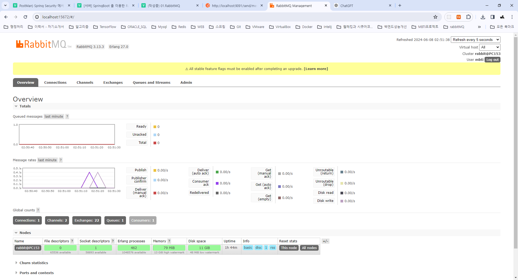Open the Queues and Streams tab
Viewport: 518px width, 280px height.
pyautogui.click(x=152, y=82)
